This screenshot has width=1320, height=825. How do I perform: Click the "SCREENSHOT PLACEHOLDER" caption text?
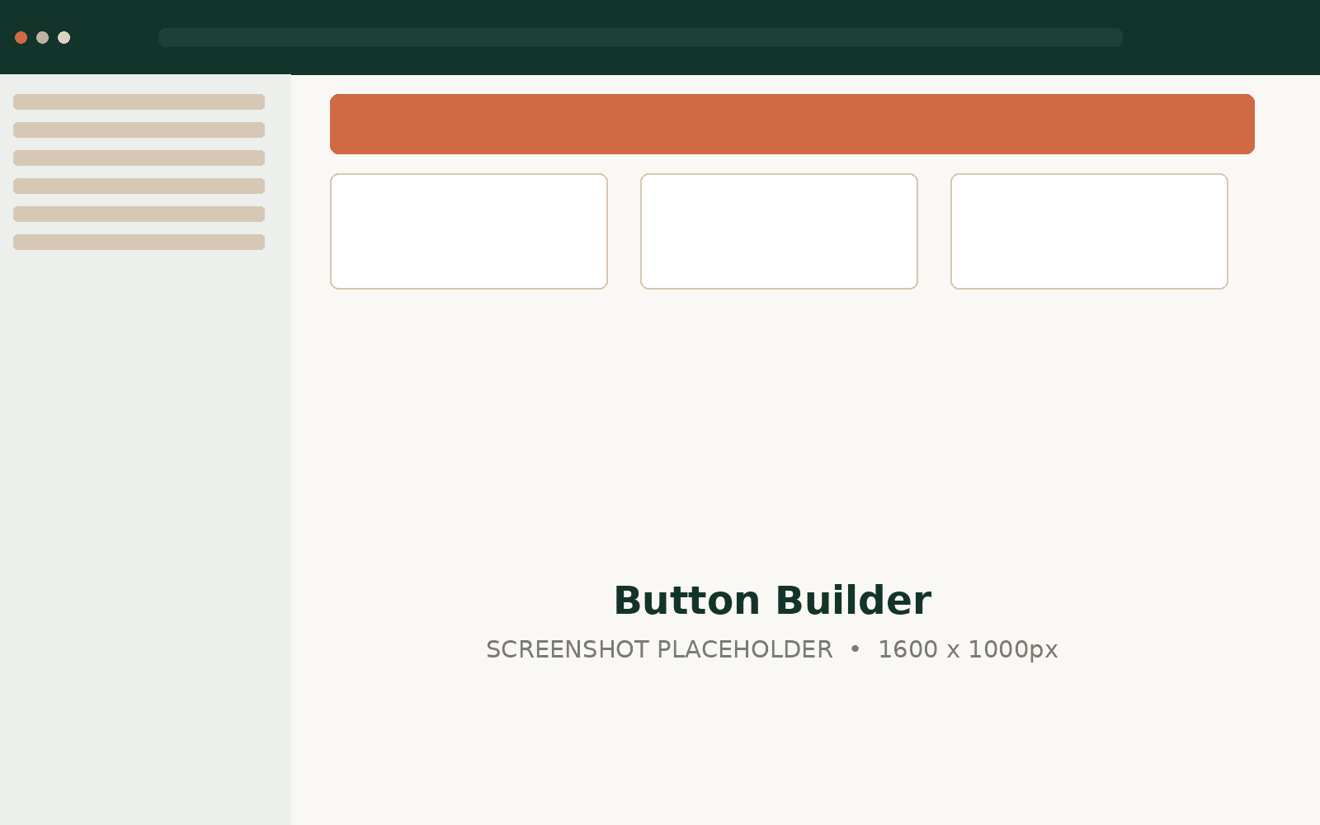659,649
